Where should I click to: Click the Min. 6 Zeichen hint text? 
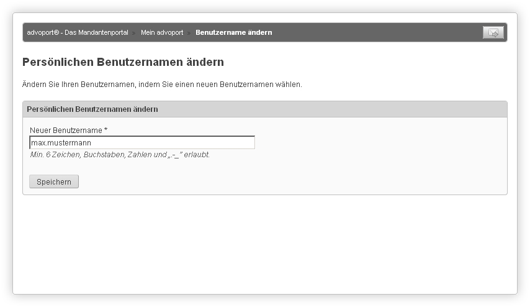120,155
